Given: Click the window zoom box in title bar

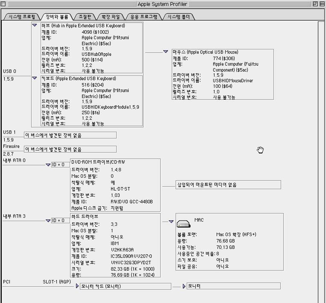Looking at the screenshot, I should (315, 4).
